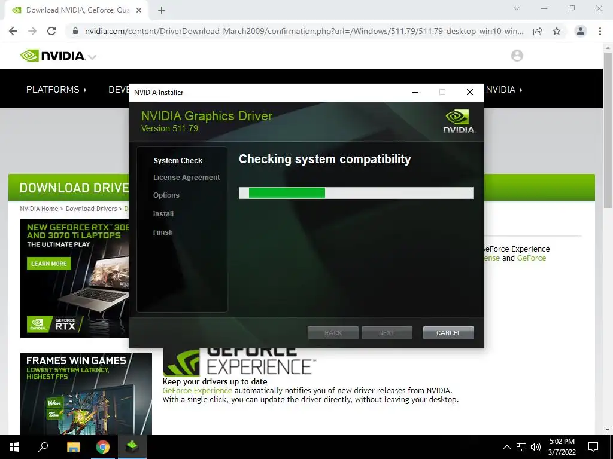This screenshot has width=613, height=459.
Task: Open the Windows Start menu
Action: [x=14, y=447]
